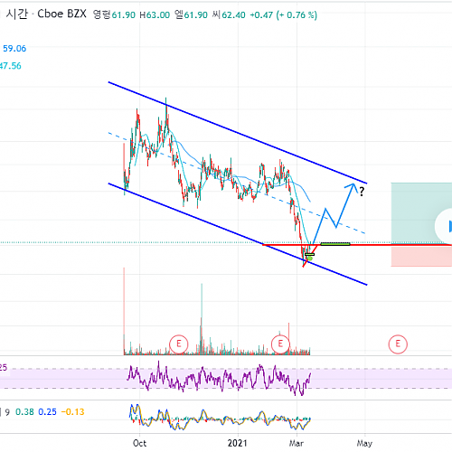The image size is (452, 452).
Task: Click the MACD value 0.38
Action: click(x=24, y=412)
